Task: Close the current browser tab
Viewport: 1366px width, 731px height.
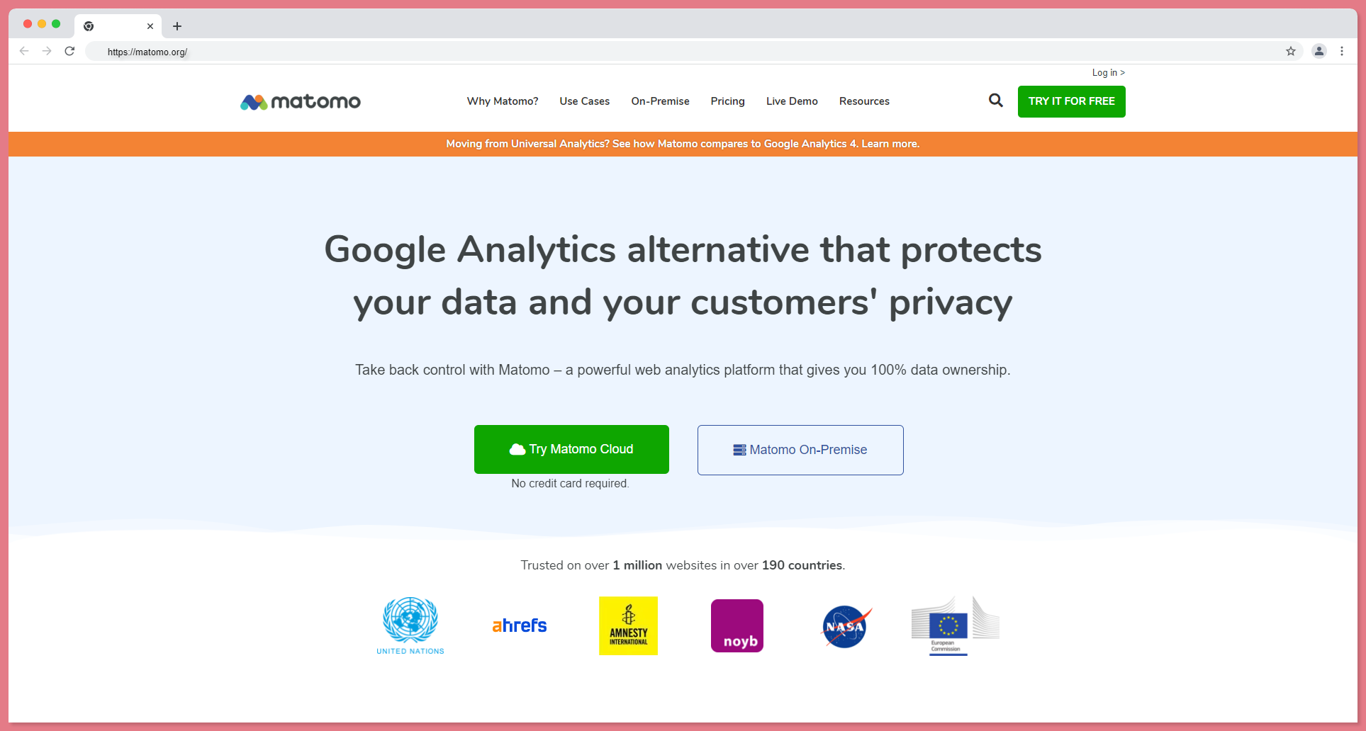Action: 150,26
